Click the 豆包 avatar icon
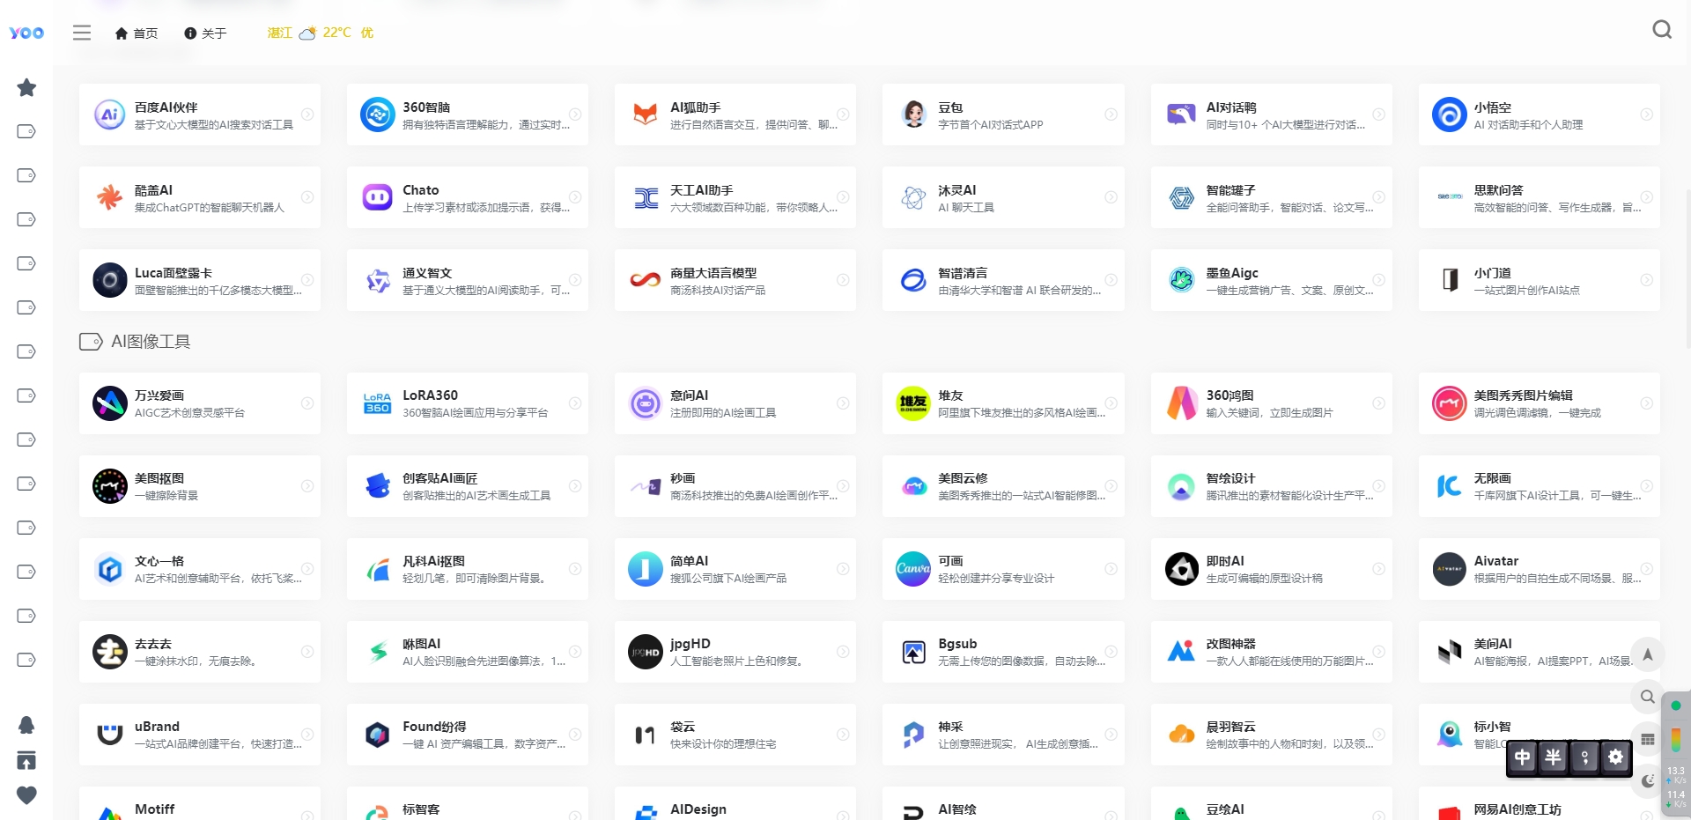Viewport: 1691px width, 820px height. pyautogui.click(x=913, y=115)
